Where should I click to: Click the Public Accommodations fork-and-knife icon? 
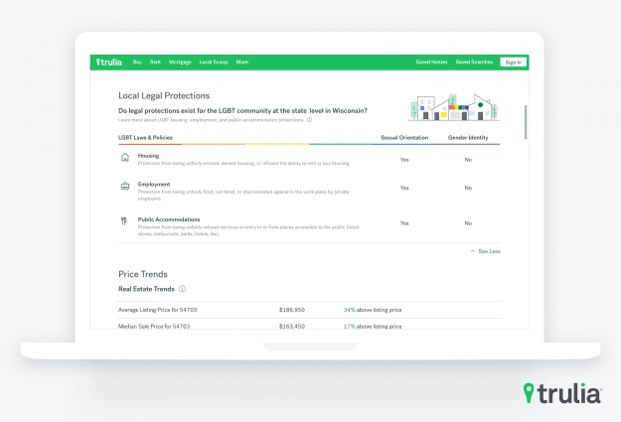[124, 221]
